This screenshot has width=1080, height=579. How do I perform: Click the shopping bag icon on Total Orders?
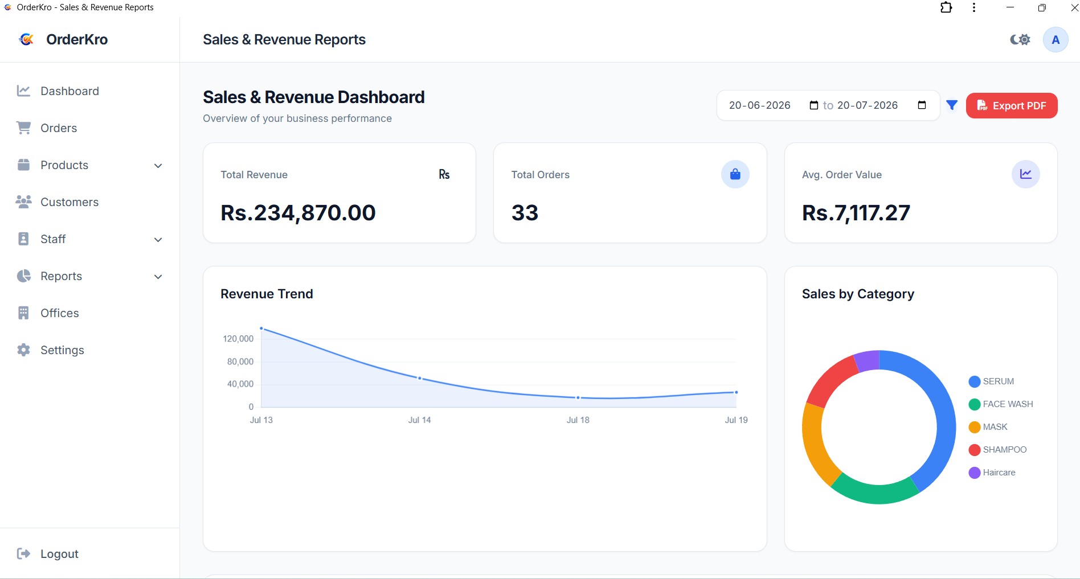click(735, 174)
